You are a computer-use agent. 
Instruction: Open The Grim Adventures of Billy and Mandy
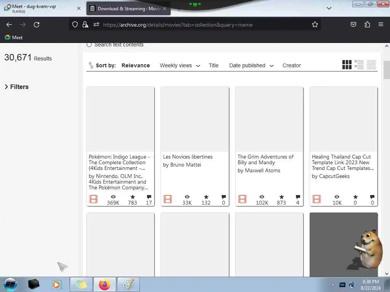pyautogui.click(x=265, y=160)
